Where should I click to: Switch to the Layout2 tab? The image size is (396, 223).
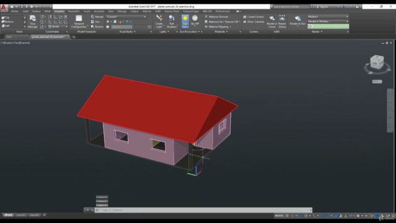[34, 215]
